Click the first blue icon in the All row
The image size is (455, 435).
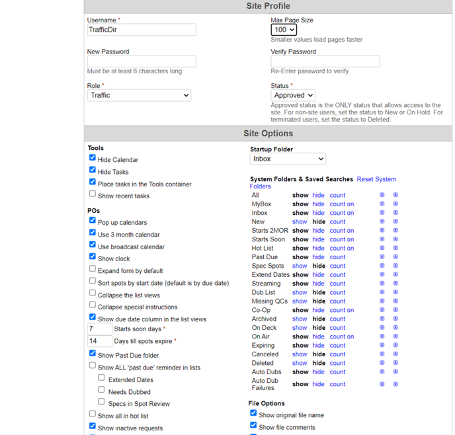[x=382, y=195]
